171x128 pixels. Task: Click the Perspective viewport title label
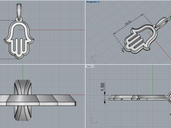pyautogui.click(x=92, y=2)
